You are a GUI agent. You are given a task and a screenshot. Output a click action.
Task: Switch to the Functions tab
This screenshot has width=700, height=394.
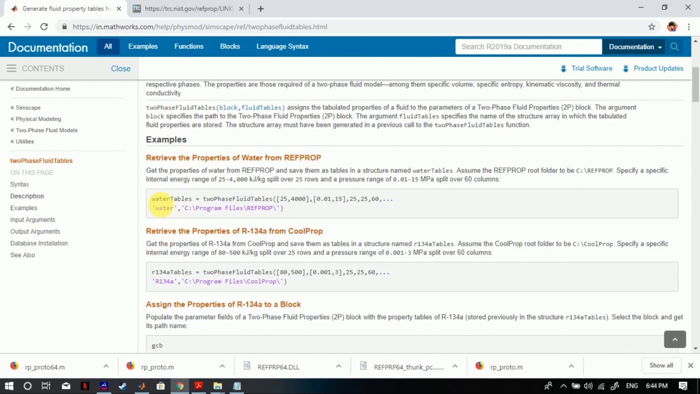189,47
